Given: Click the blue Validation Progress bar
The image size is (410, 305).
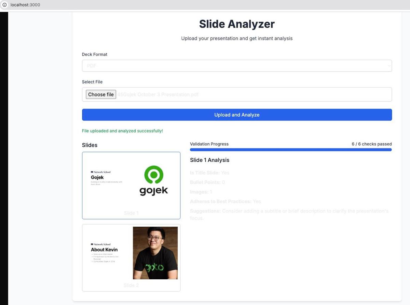Looking at the screenshot, I should [x=290, y=150].
